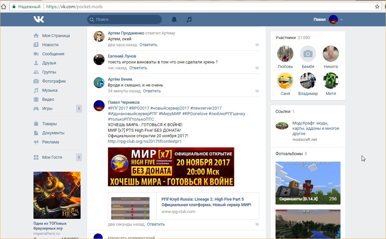The height and width of the screenshot is (239, 386).
Task: Open Скриншоты [0.14.X] photo album
Action: pyautogui.click(x=308, y=183)
